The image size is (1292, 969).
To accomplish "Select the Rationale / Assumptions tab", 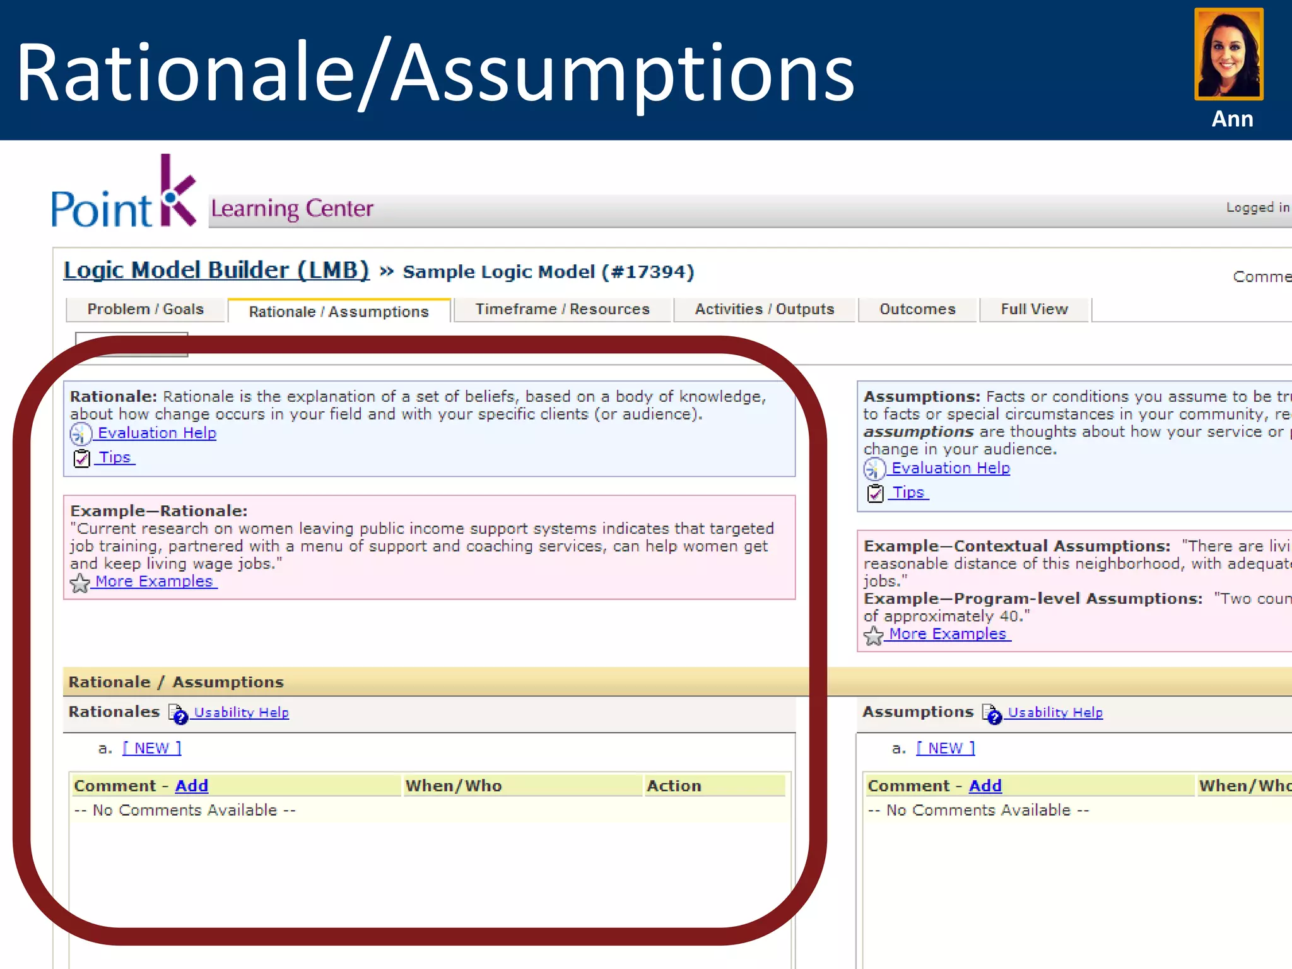I will tap(339, 311).
